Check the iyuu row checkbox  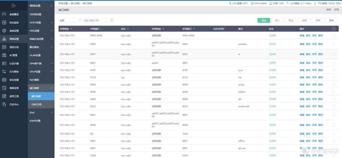pos(334,70)
